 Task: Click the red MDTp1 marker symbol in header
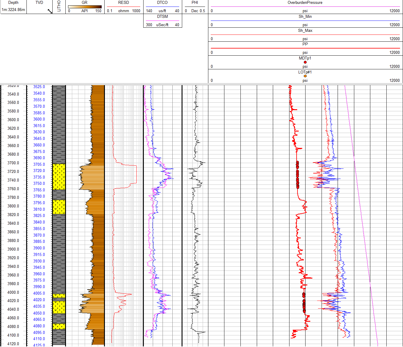pyautogui.click(x=305, y=62)
